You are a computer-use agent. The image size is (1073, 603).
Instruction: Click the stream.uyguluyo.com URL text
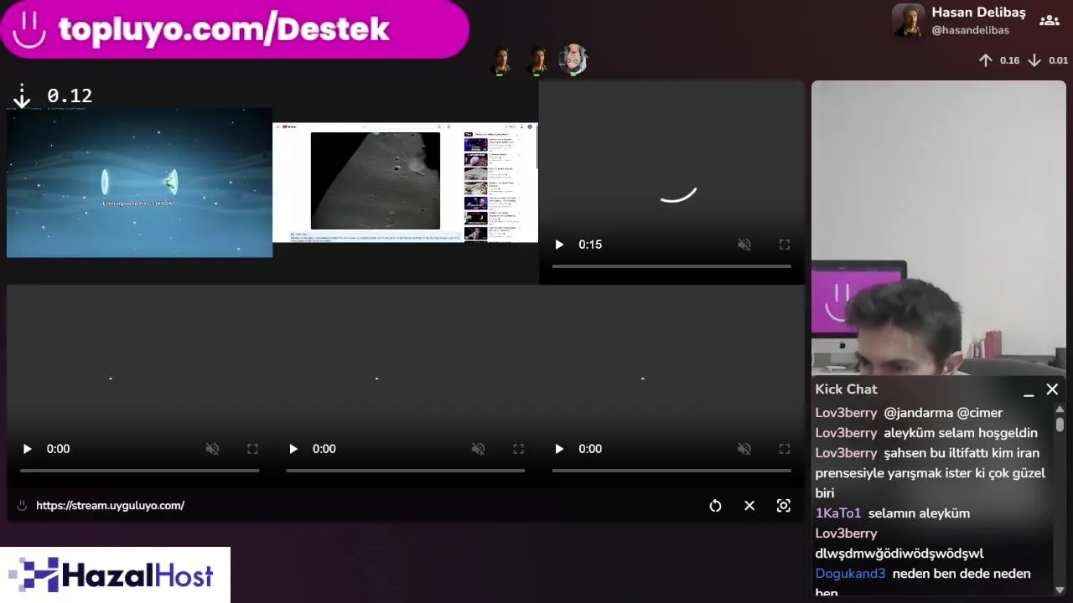click(x=110, y=506)
